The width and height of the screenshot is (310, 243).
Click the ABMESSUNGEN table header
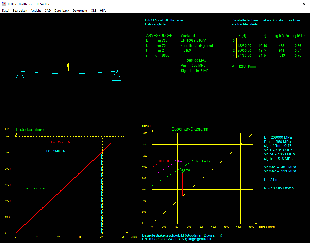click(x=159, y=36)
